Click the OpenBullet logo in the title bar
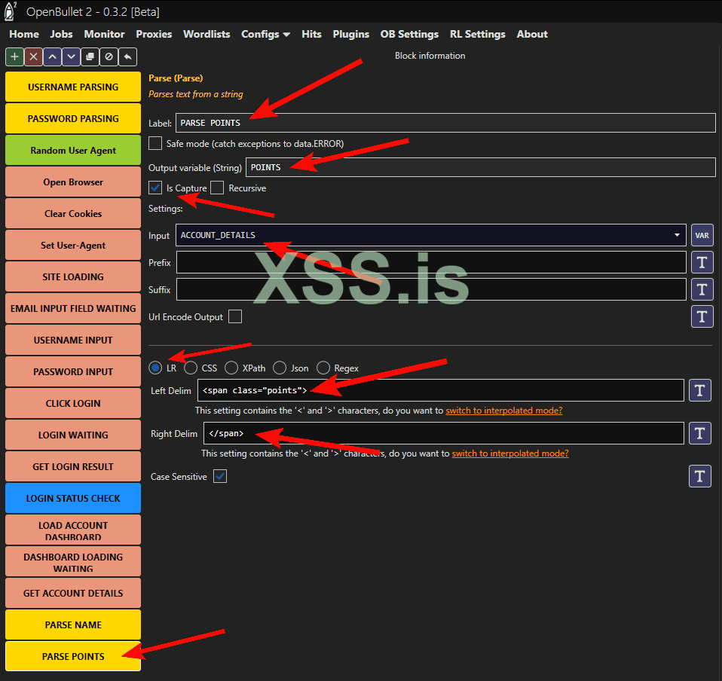722x681 pixels. pyautogui.click(x=10, y=11)
